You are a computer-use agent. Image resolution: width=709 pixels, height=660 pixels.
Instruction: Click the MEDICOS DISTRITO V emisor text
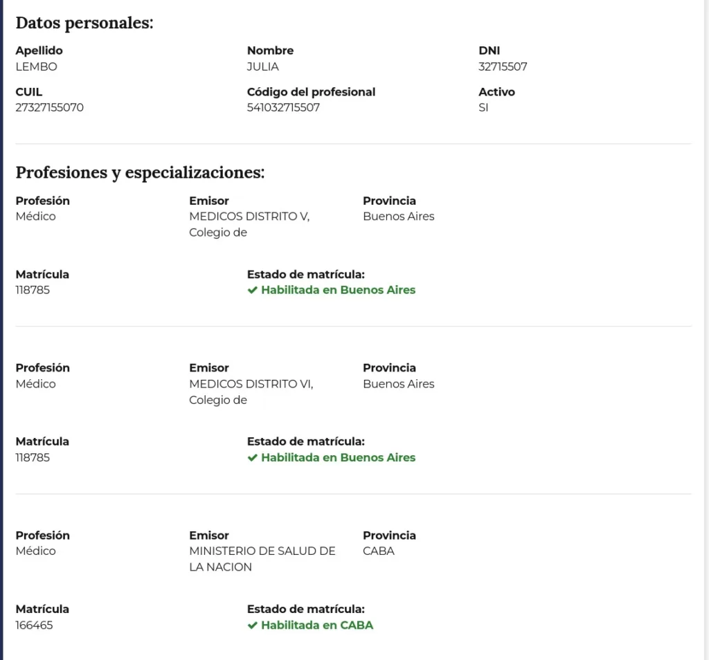pos(249,224)
